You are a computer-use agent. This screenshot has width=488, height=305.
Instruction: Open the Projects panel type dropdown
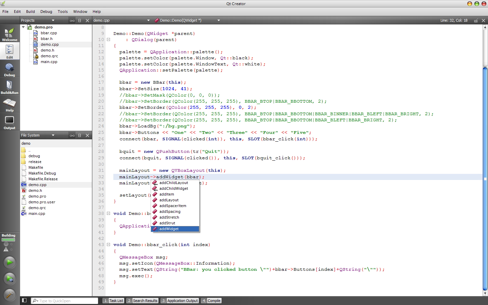click(53, 20)
